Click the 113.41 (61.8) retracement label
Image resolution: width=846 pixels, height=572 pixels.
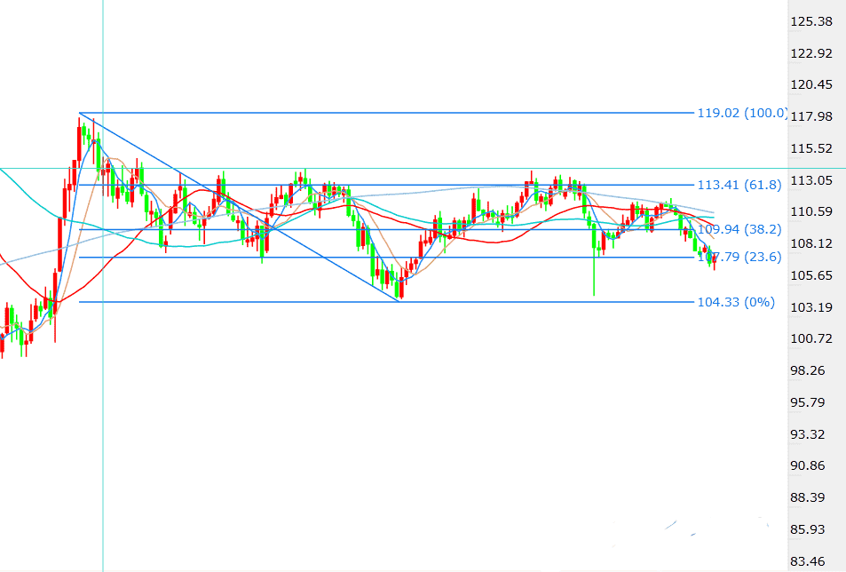pos(739,185)
